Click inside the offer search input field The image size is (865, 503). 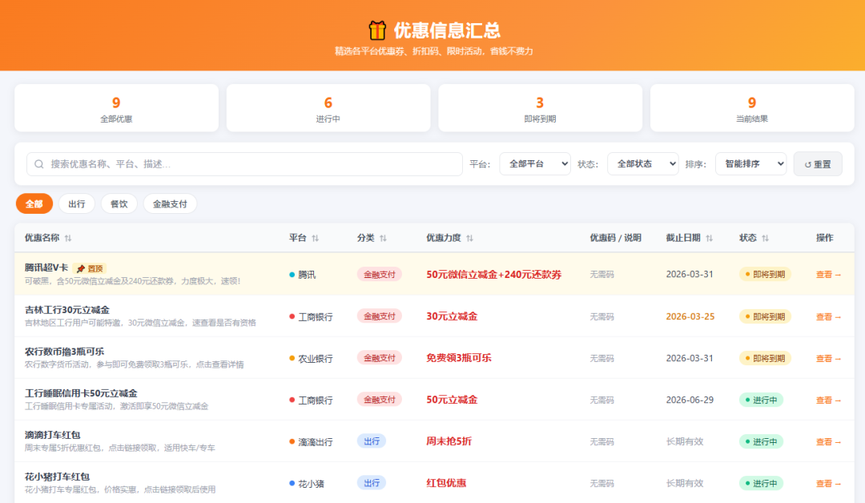point(240,163)
